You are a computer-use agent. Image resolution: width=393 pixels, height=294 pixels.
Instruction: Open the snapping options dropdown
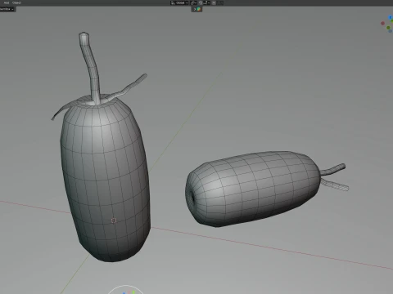click(x=206, y=2)
